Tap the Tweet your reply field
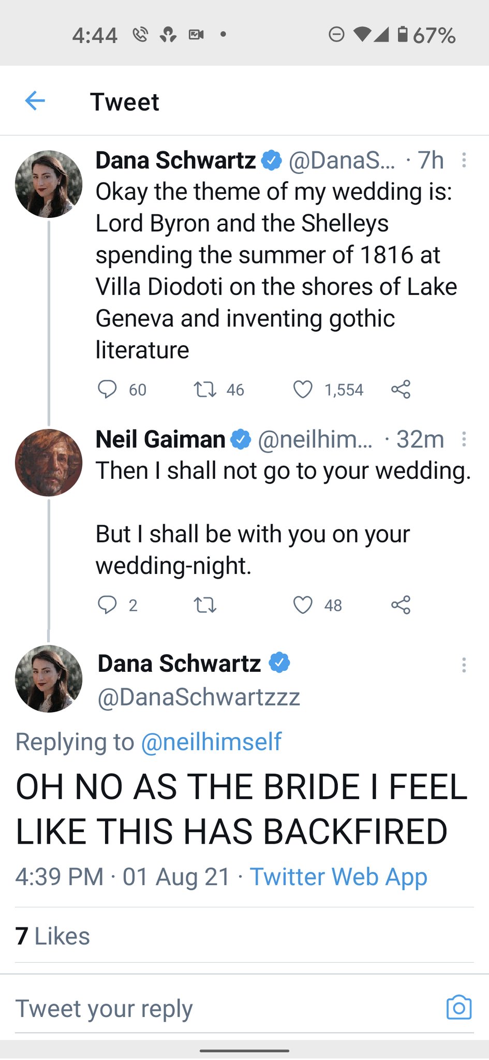 coord(207,1008)
